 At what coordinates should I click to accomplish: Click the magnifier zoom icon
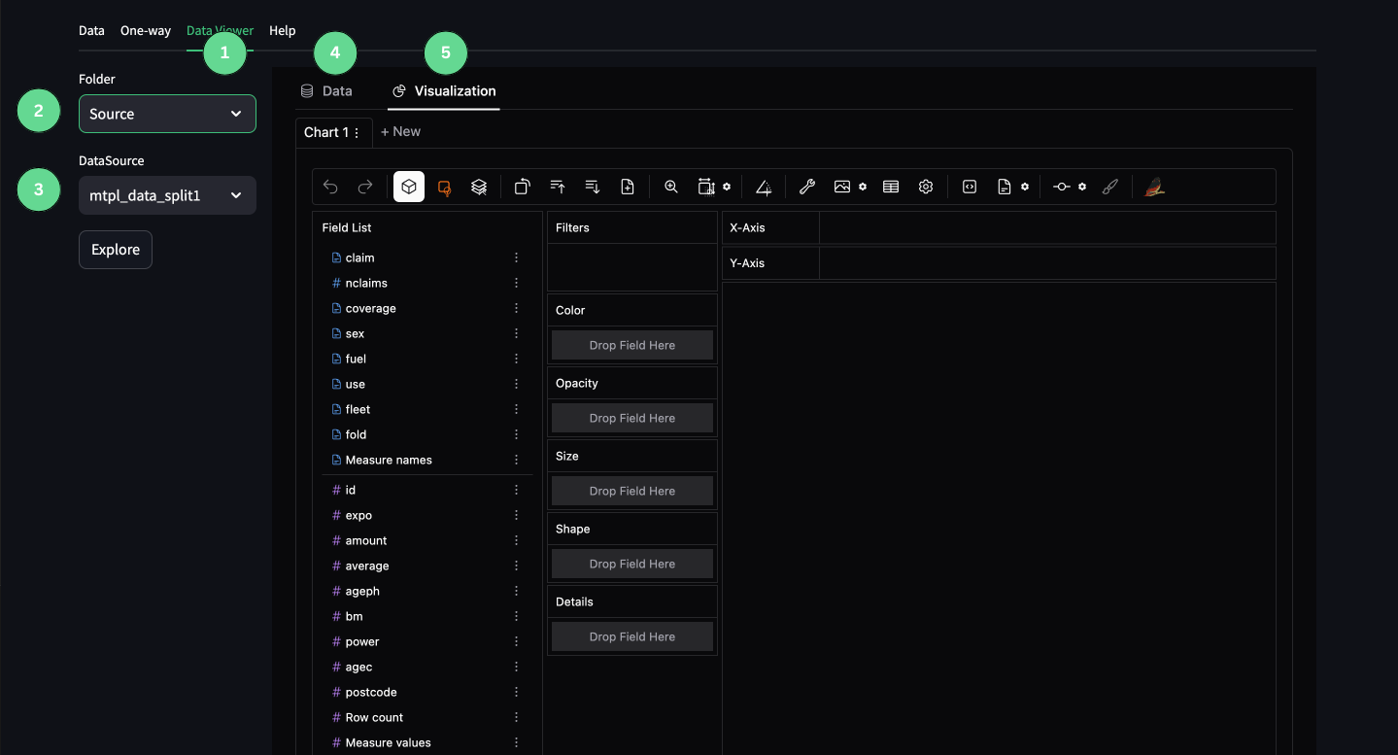tap(671, 187)
